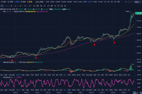Click the save chart image icon
142x94 pixels.
click(62, 6)
